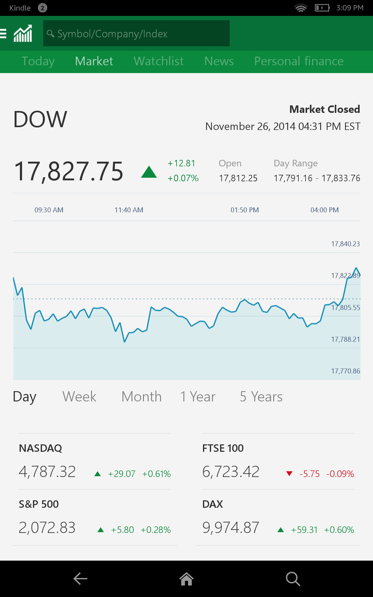373x597 pixels.
Task: Tap the system back arrow
Action: tap(80, 579)
